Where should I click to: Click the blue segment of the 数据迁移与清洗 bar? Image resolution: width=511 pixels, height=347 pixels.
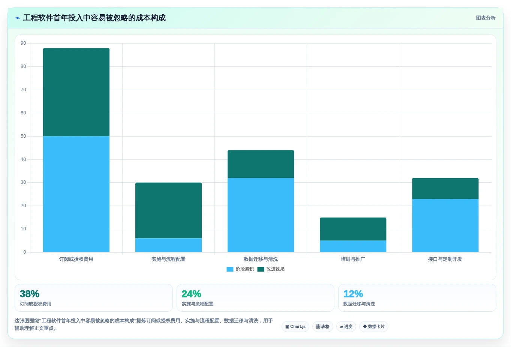[x=261, y=215]
